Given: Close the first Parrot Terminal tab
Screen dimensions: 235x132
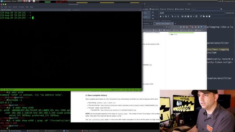Looking at the screenshot, I should [69, 10].
